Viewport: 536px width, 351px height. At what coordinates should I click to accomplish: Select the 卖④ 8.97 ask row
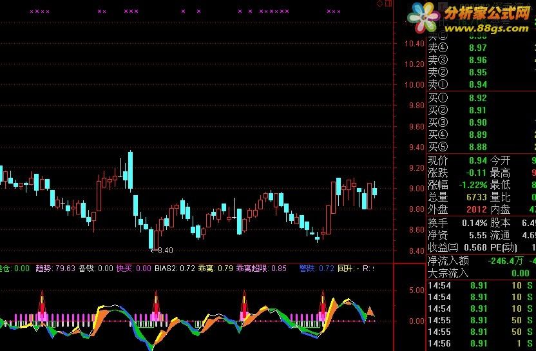click(x=481, y=48)
